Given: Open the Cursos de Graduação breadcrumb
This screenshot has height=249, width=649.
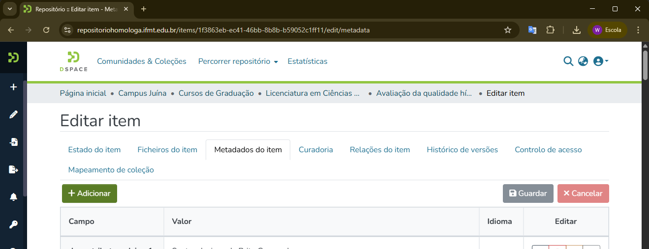Looking at the screenshot, I should 216,93.
